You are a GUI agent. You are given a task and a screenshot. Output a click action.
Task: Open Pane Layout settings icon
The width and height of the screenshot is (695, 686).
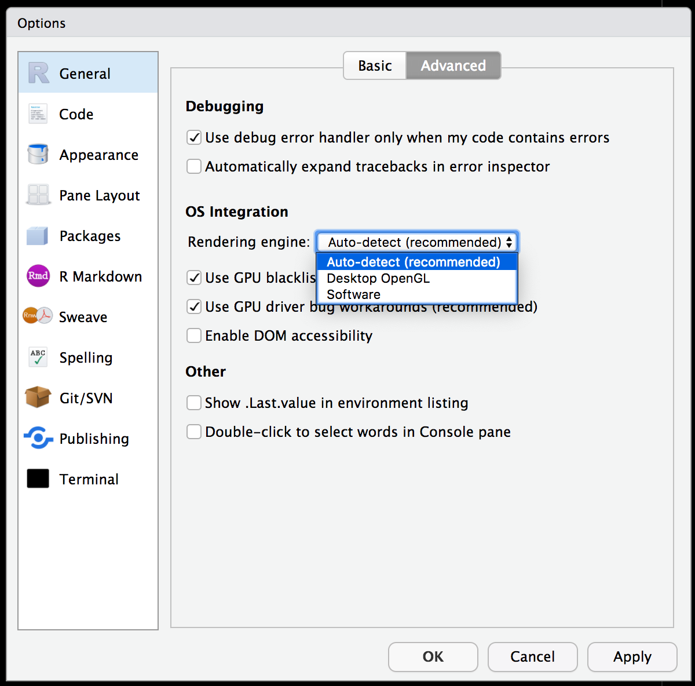(38, 195)
